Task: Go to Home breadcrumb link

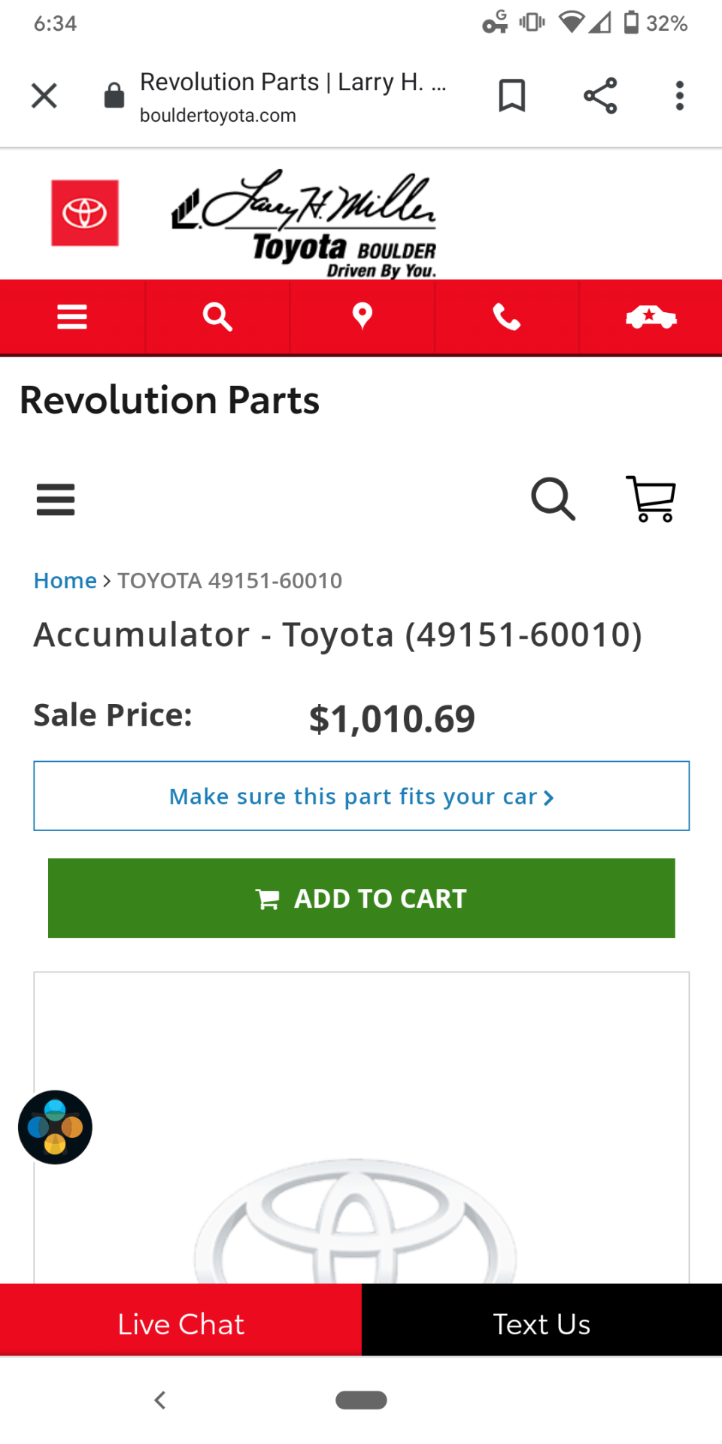Action: (x=65, y=581)
